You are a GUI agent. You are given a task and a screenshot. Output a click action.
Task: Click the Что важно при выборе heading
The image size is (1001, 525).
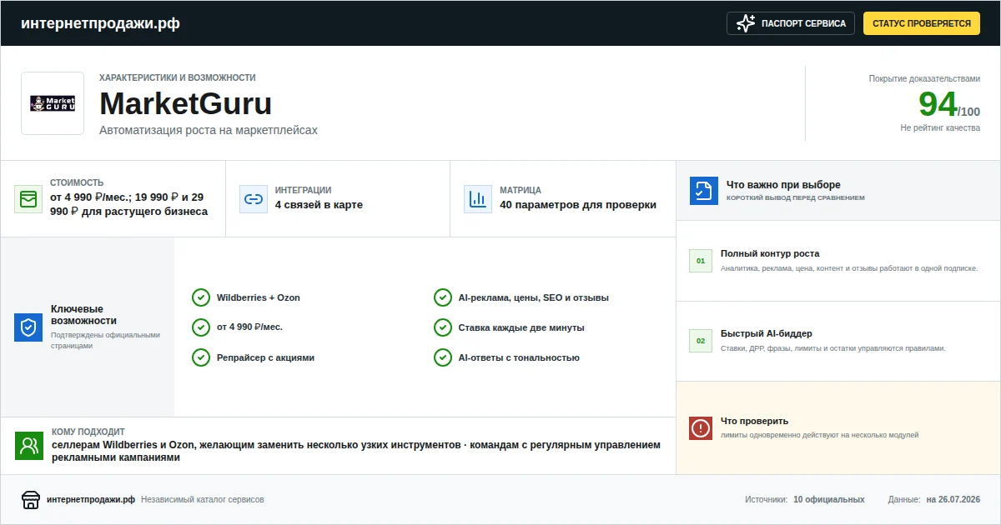tap(783, 185)
